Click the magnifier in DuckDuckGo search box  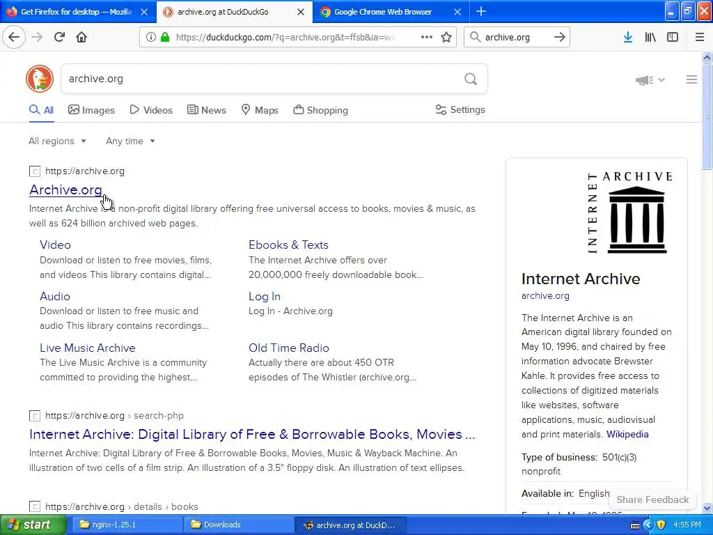(x=471, y=79)
